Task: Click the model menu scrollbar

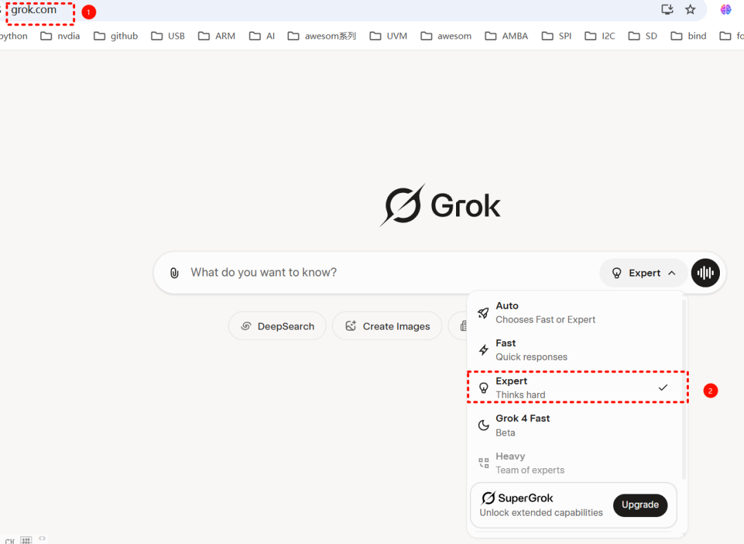Action: tap(684, 390)
